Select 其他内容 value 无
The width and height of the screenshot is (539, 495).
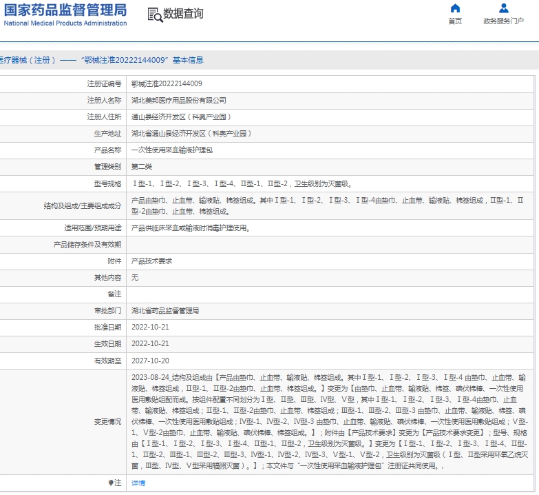pyautogui.click(x=135, y=277)
